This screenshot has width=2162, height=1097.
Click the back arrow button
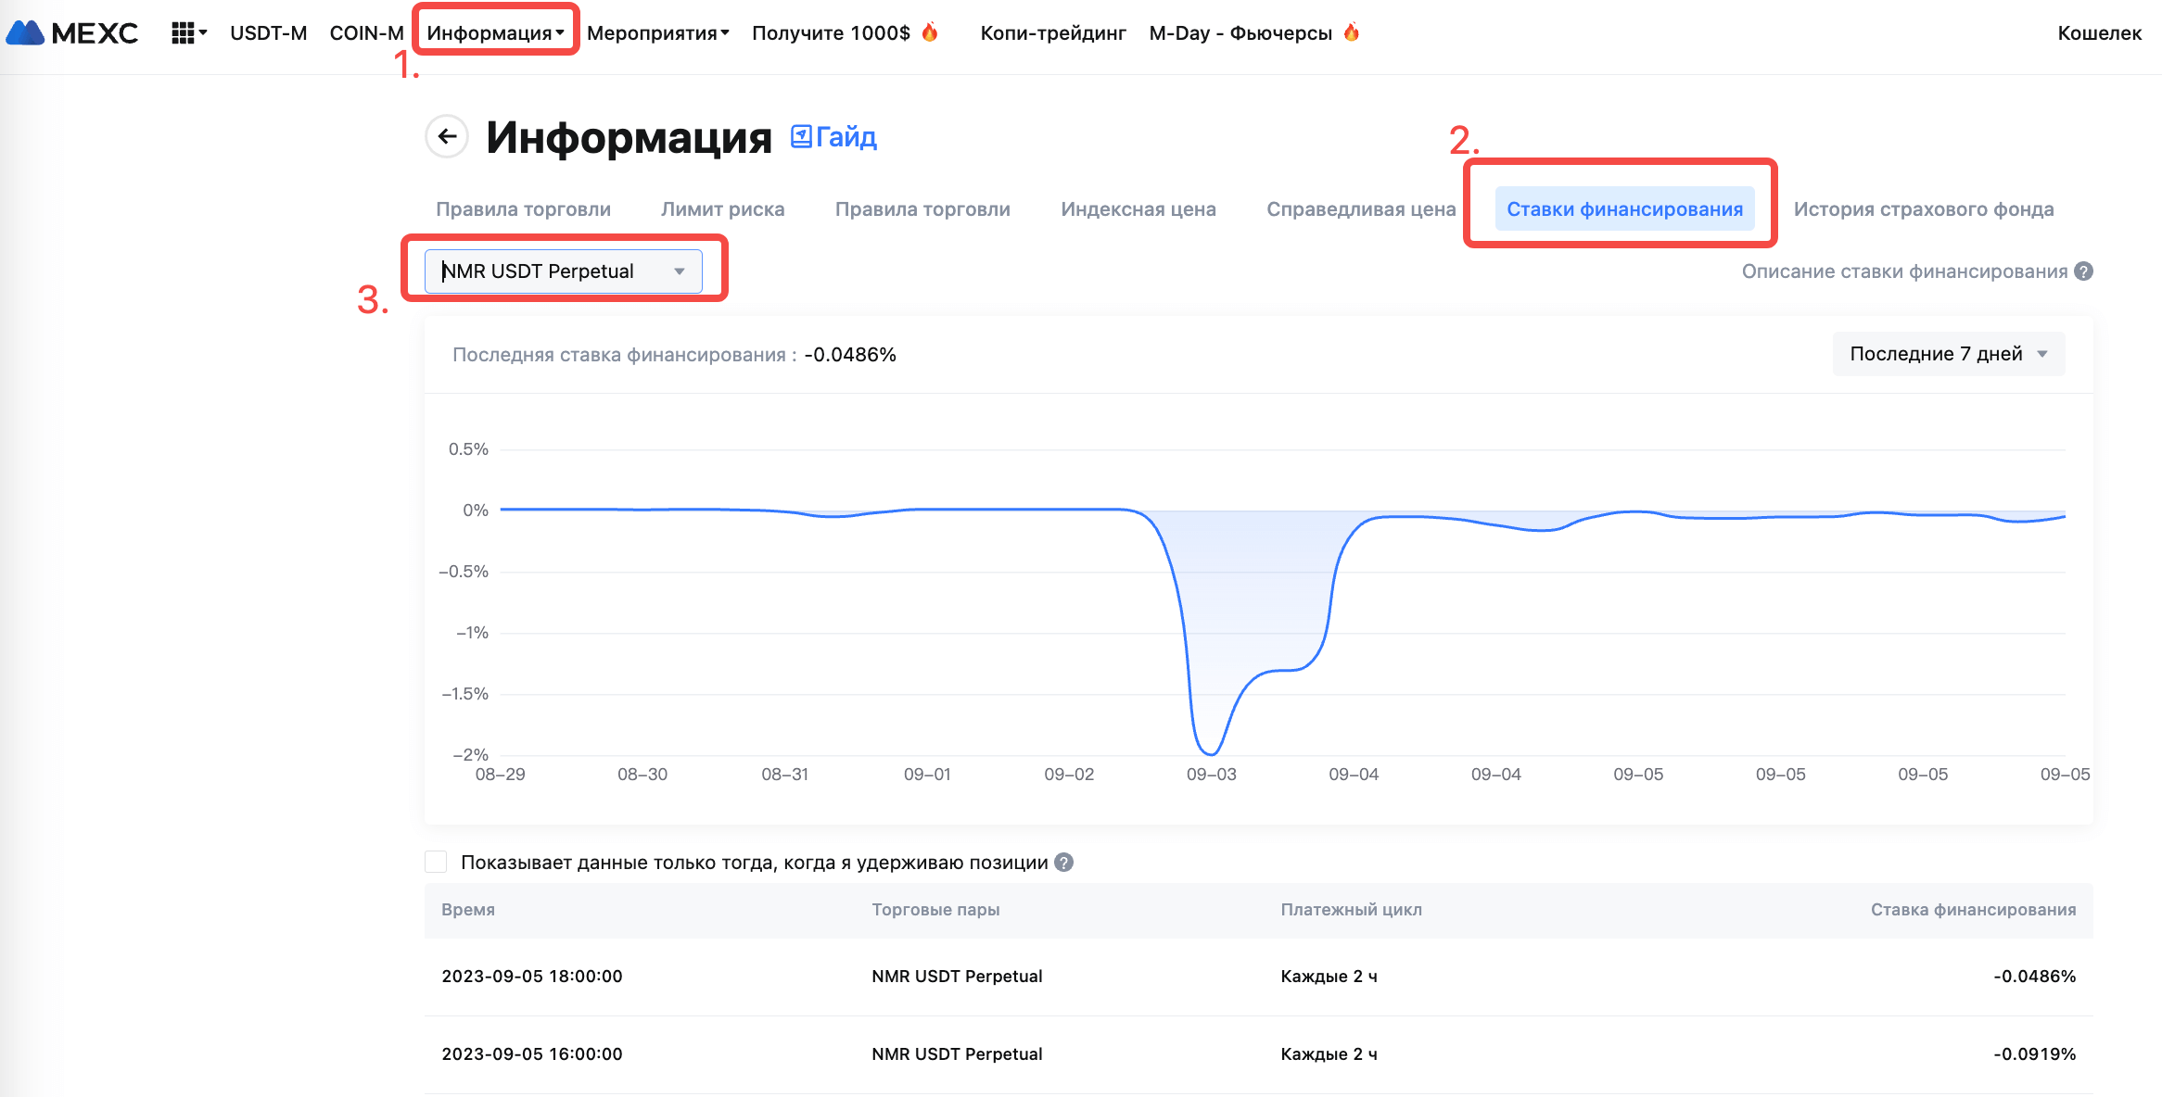(x=448, y=137)
